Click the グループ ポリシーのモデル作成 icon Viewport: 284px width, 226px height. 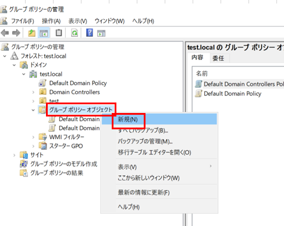click(24, 164)
